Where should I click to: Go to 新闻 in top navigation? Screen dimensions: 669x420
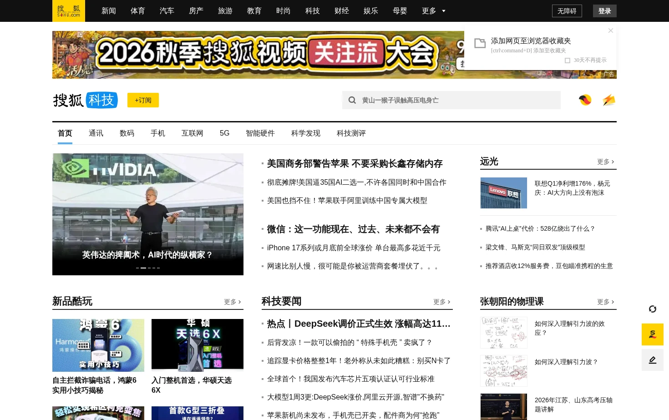pos(109,11)
